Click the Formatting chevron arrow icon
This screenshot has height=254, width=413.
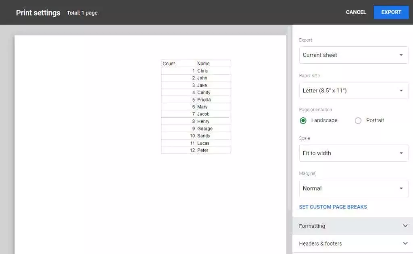[x=405, y=226]
